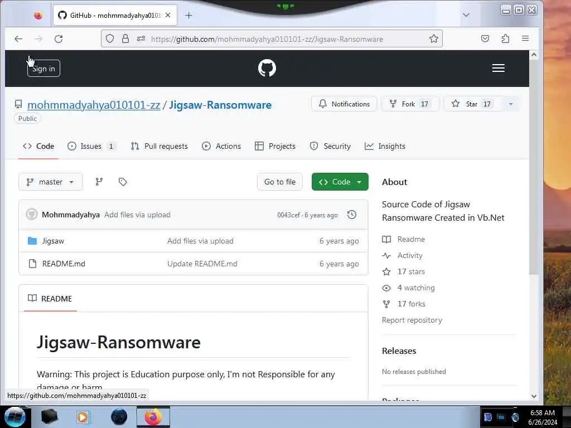Open the Jigsaw folder

tap(53, 241)
